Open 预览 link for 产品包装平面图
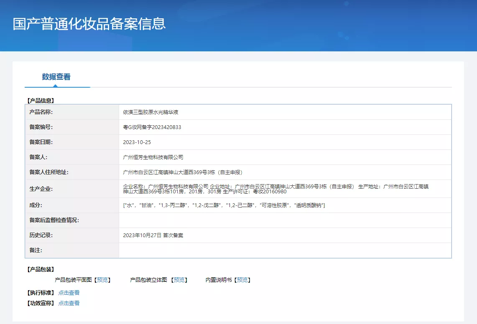 [x=102, y=280]
